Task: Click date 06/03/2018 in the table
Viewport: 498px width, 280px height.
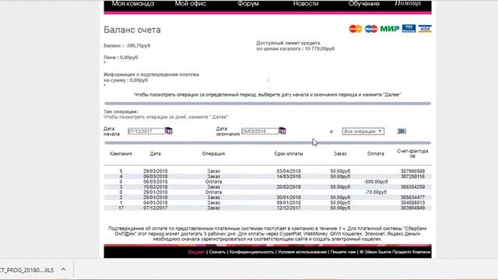Action: click(x=156, y=181)
